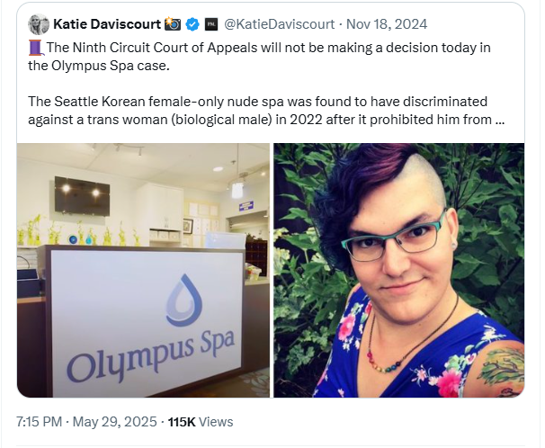View the 115K Views count

click(x=201, y=422)
